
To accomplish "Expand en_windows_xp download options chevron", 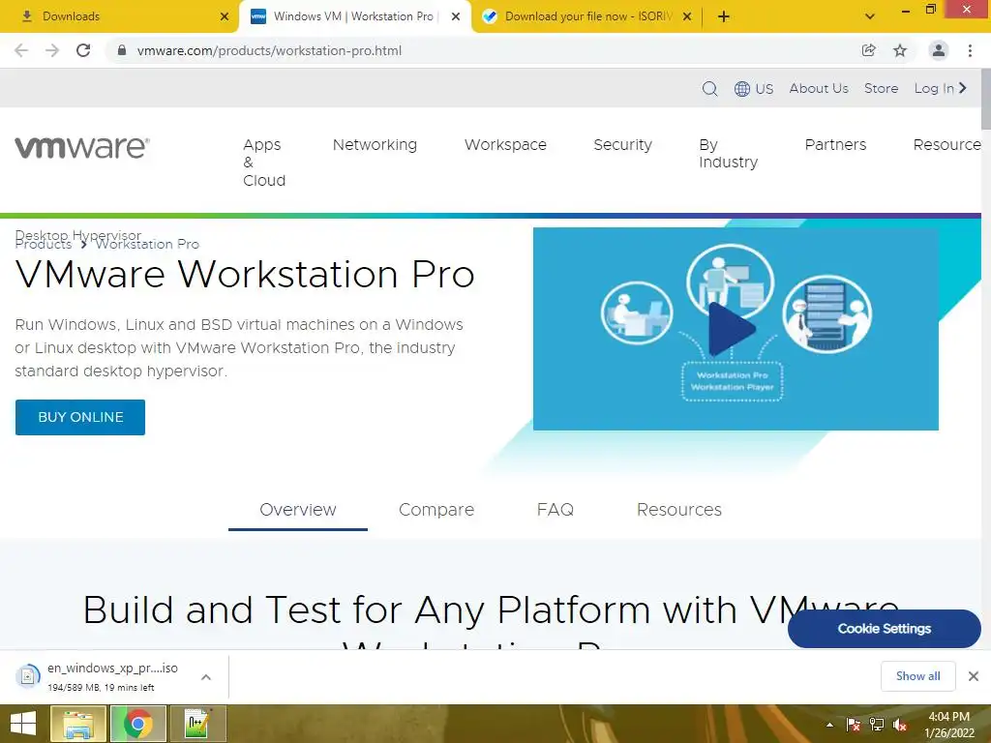I will tap(206, 677).
